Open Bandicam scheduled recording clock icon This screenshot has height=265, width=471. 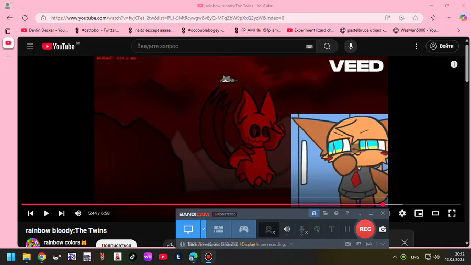(x=336, y=213)
